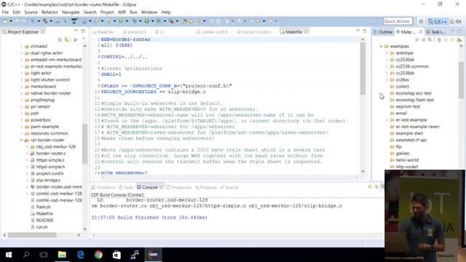The image size is (466, 262).
Task: Switch to the Problems tab
Action: pyautogui.click(x=103, y=188)
